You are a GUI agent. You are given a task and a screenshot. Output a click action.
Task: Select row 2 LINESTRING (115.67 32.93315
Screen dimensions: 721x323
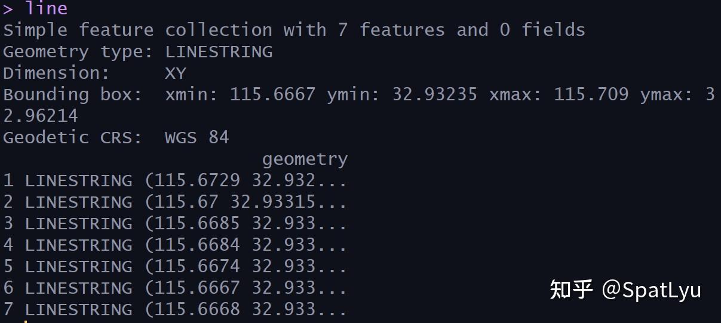(175, 202)
